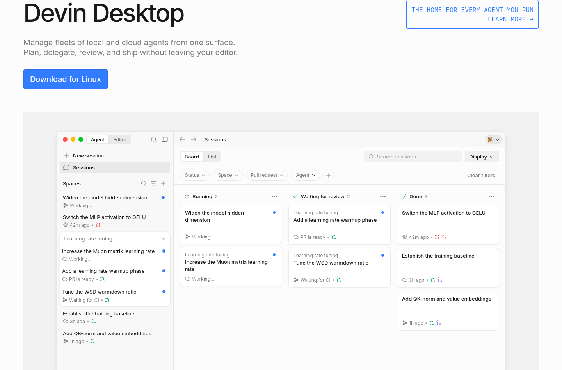The image size is (562, 370).
Task: Click the green PR icon on Add a learning rate warmup card
Action: (334, 237)
